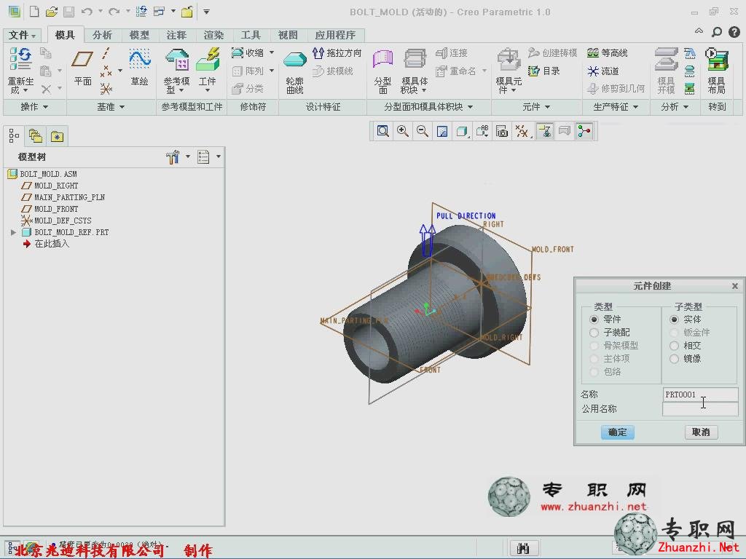Switch to the Annotate (注释) ribbon tab

click(176, 35)
